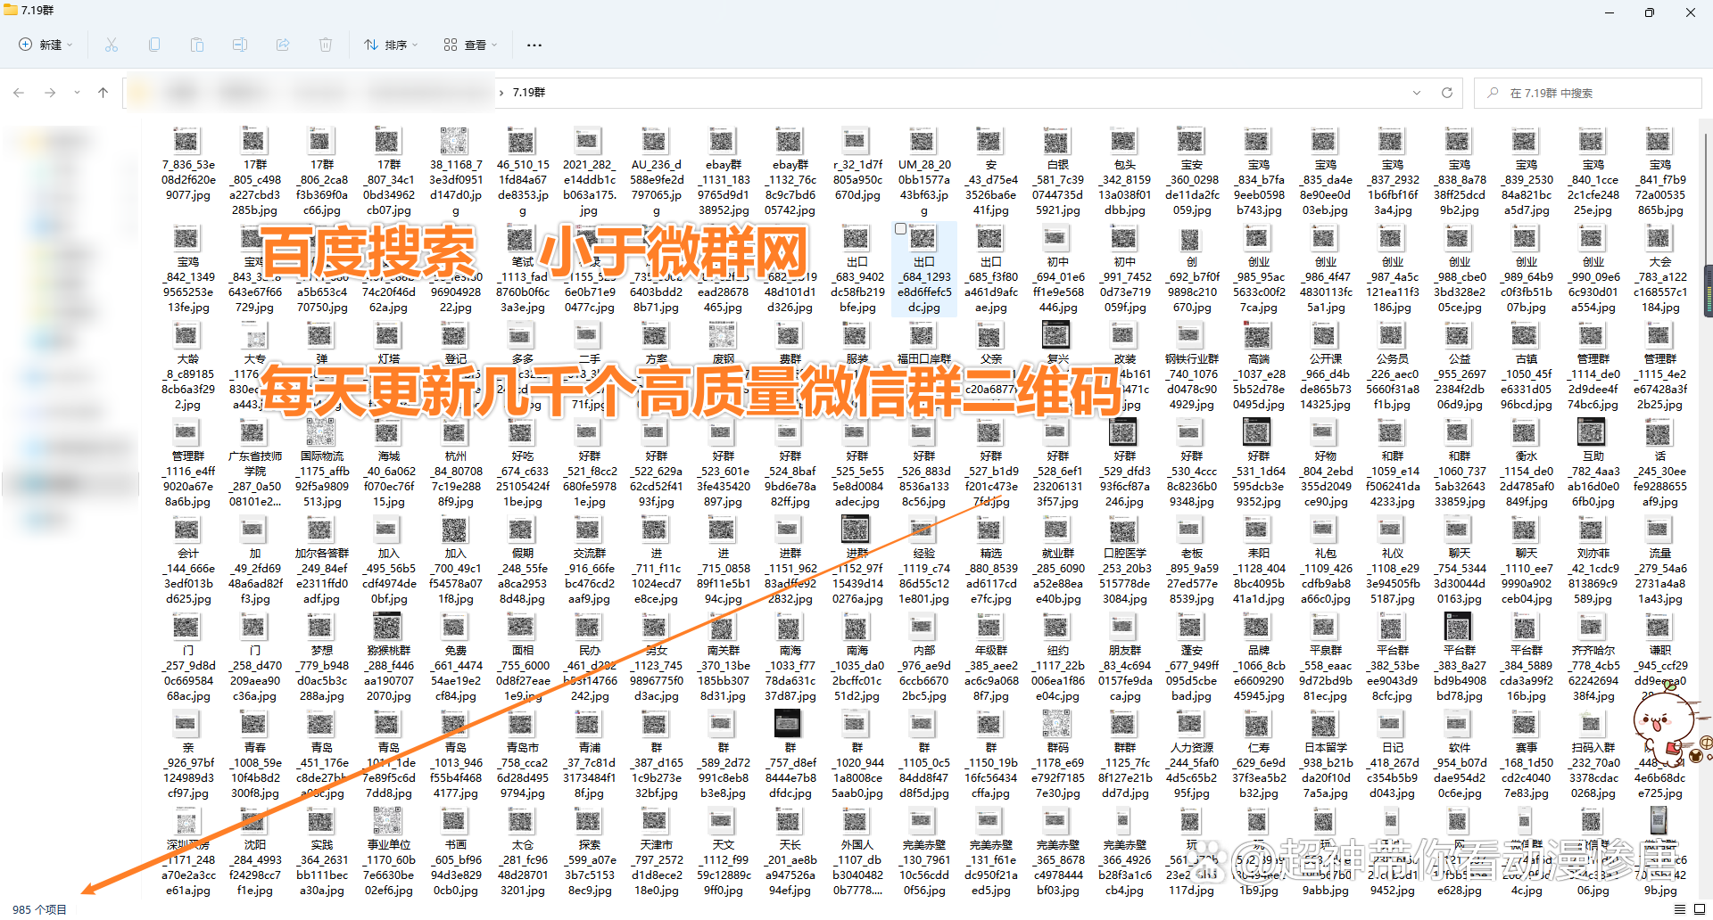
Task: Select file 38_1168_73e3df0951d147d0.jpg
Action: pos(456,172)
